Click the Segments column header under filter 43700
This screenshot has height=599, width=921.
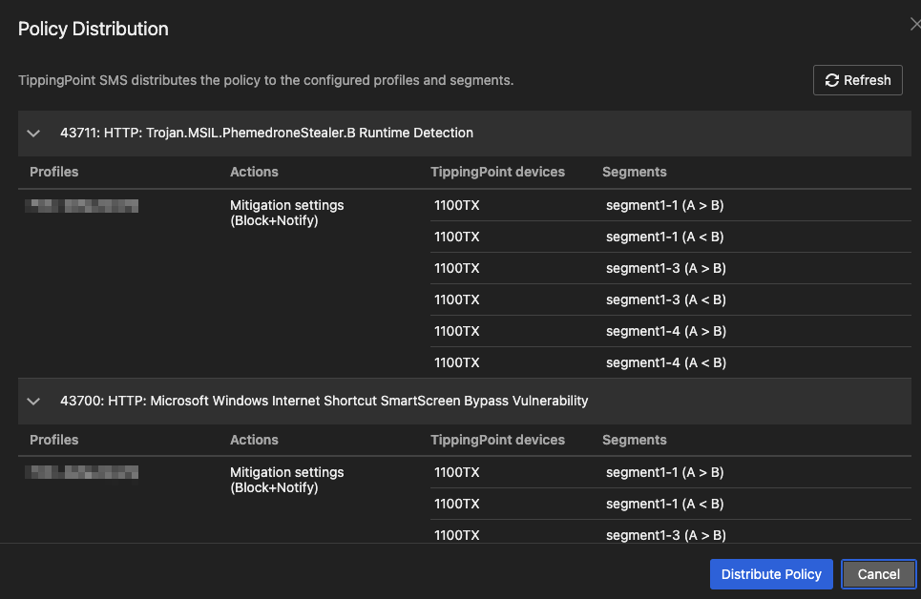click(x=634, y=441)
